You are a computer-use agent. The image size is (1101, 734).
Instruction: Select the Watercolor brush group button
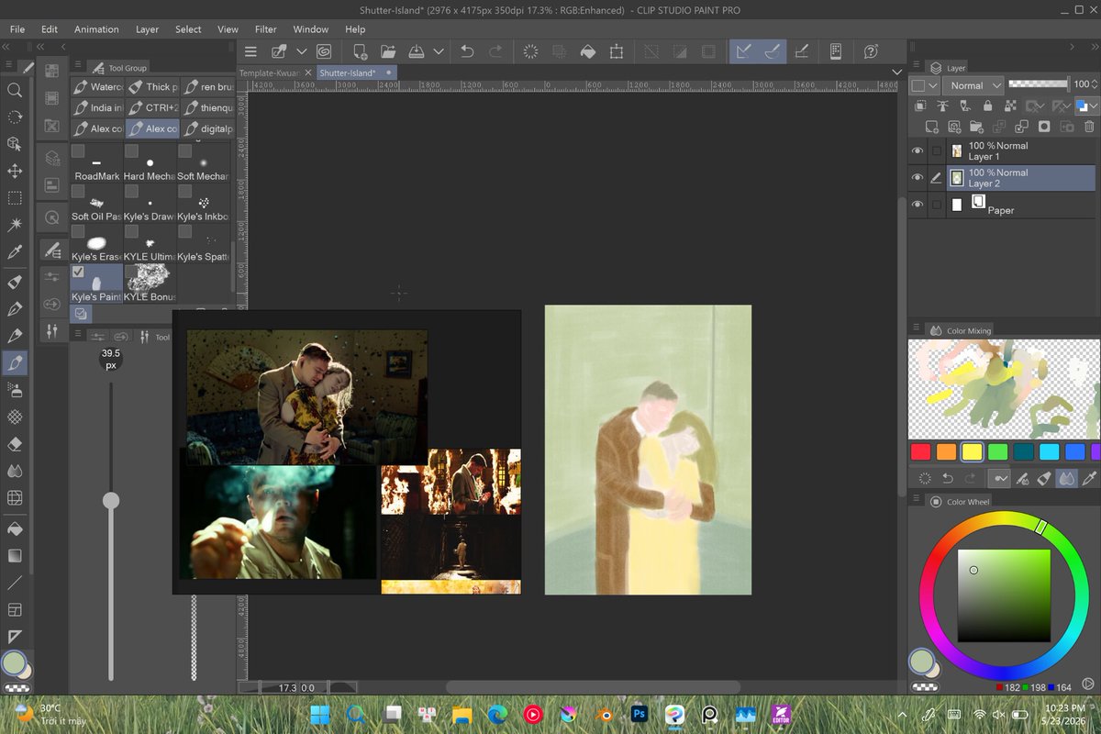97,87
